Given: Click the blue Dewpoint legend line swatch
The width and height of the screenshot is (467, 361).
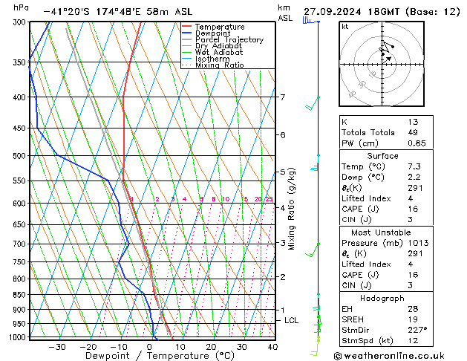Looking at the screenshot, I should (x=187, y=33).
